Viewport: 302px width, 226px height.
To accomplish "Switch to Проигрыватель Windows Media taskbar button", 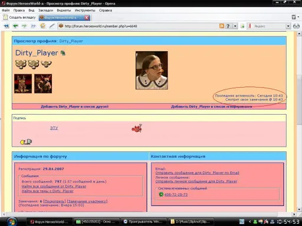I will click(143, 222).
